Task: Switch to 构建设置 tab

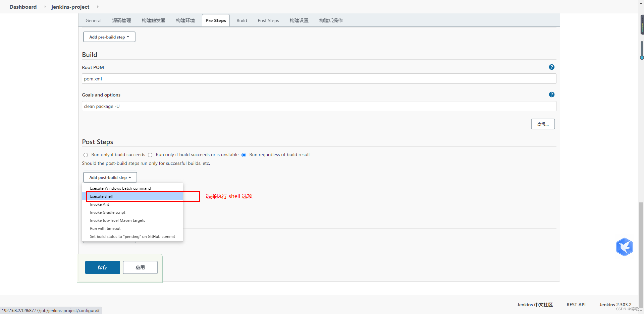Action: coord(299,20)
